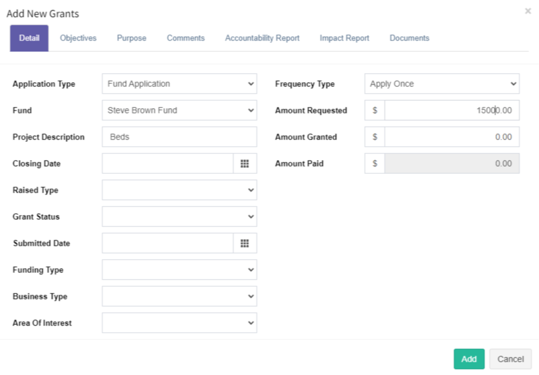Open the Comments tab
539x375 pixels.
tap(186, 38)
